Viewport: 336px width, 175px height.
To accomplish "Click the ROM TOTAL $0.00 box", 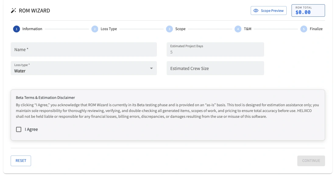I will [308, 10].
